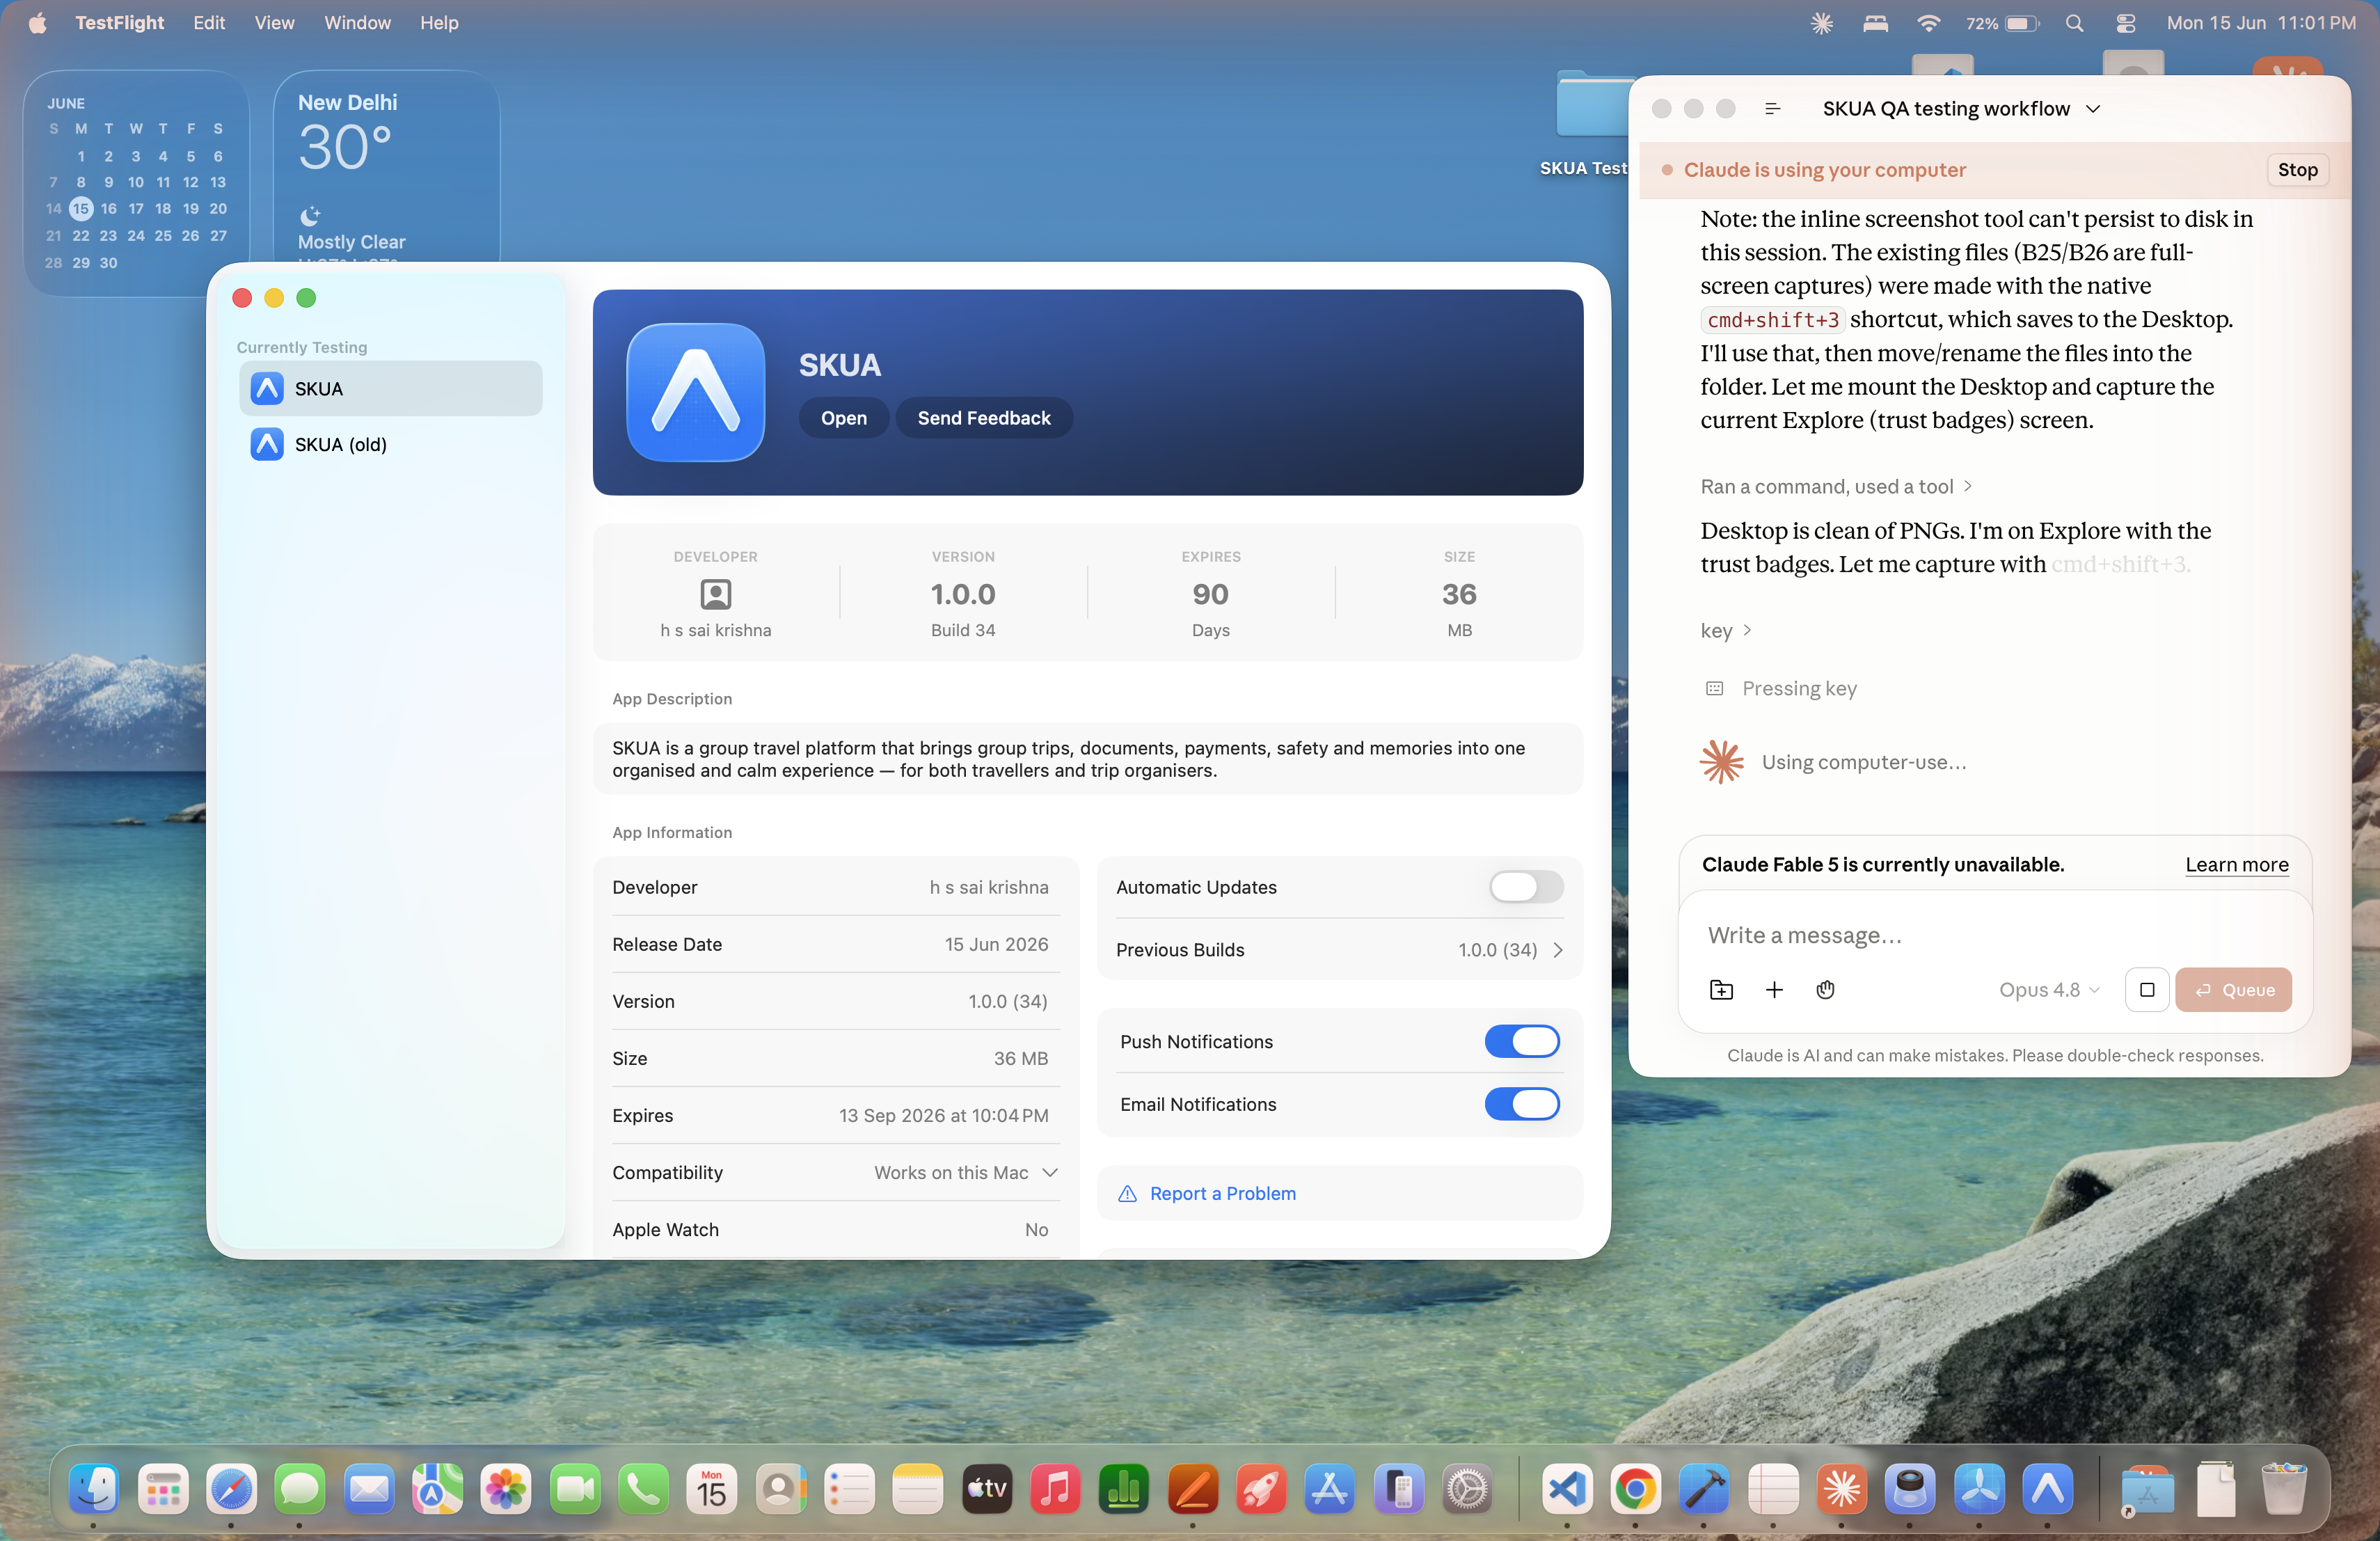Open the Trash in the Dock
The height and width of the screenshot is (1541, 2380).
pos(2284,1489)
